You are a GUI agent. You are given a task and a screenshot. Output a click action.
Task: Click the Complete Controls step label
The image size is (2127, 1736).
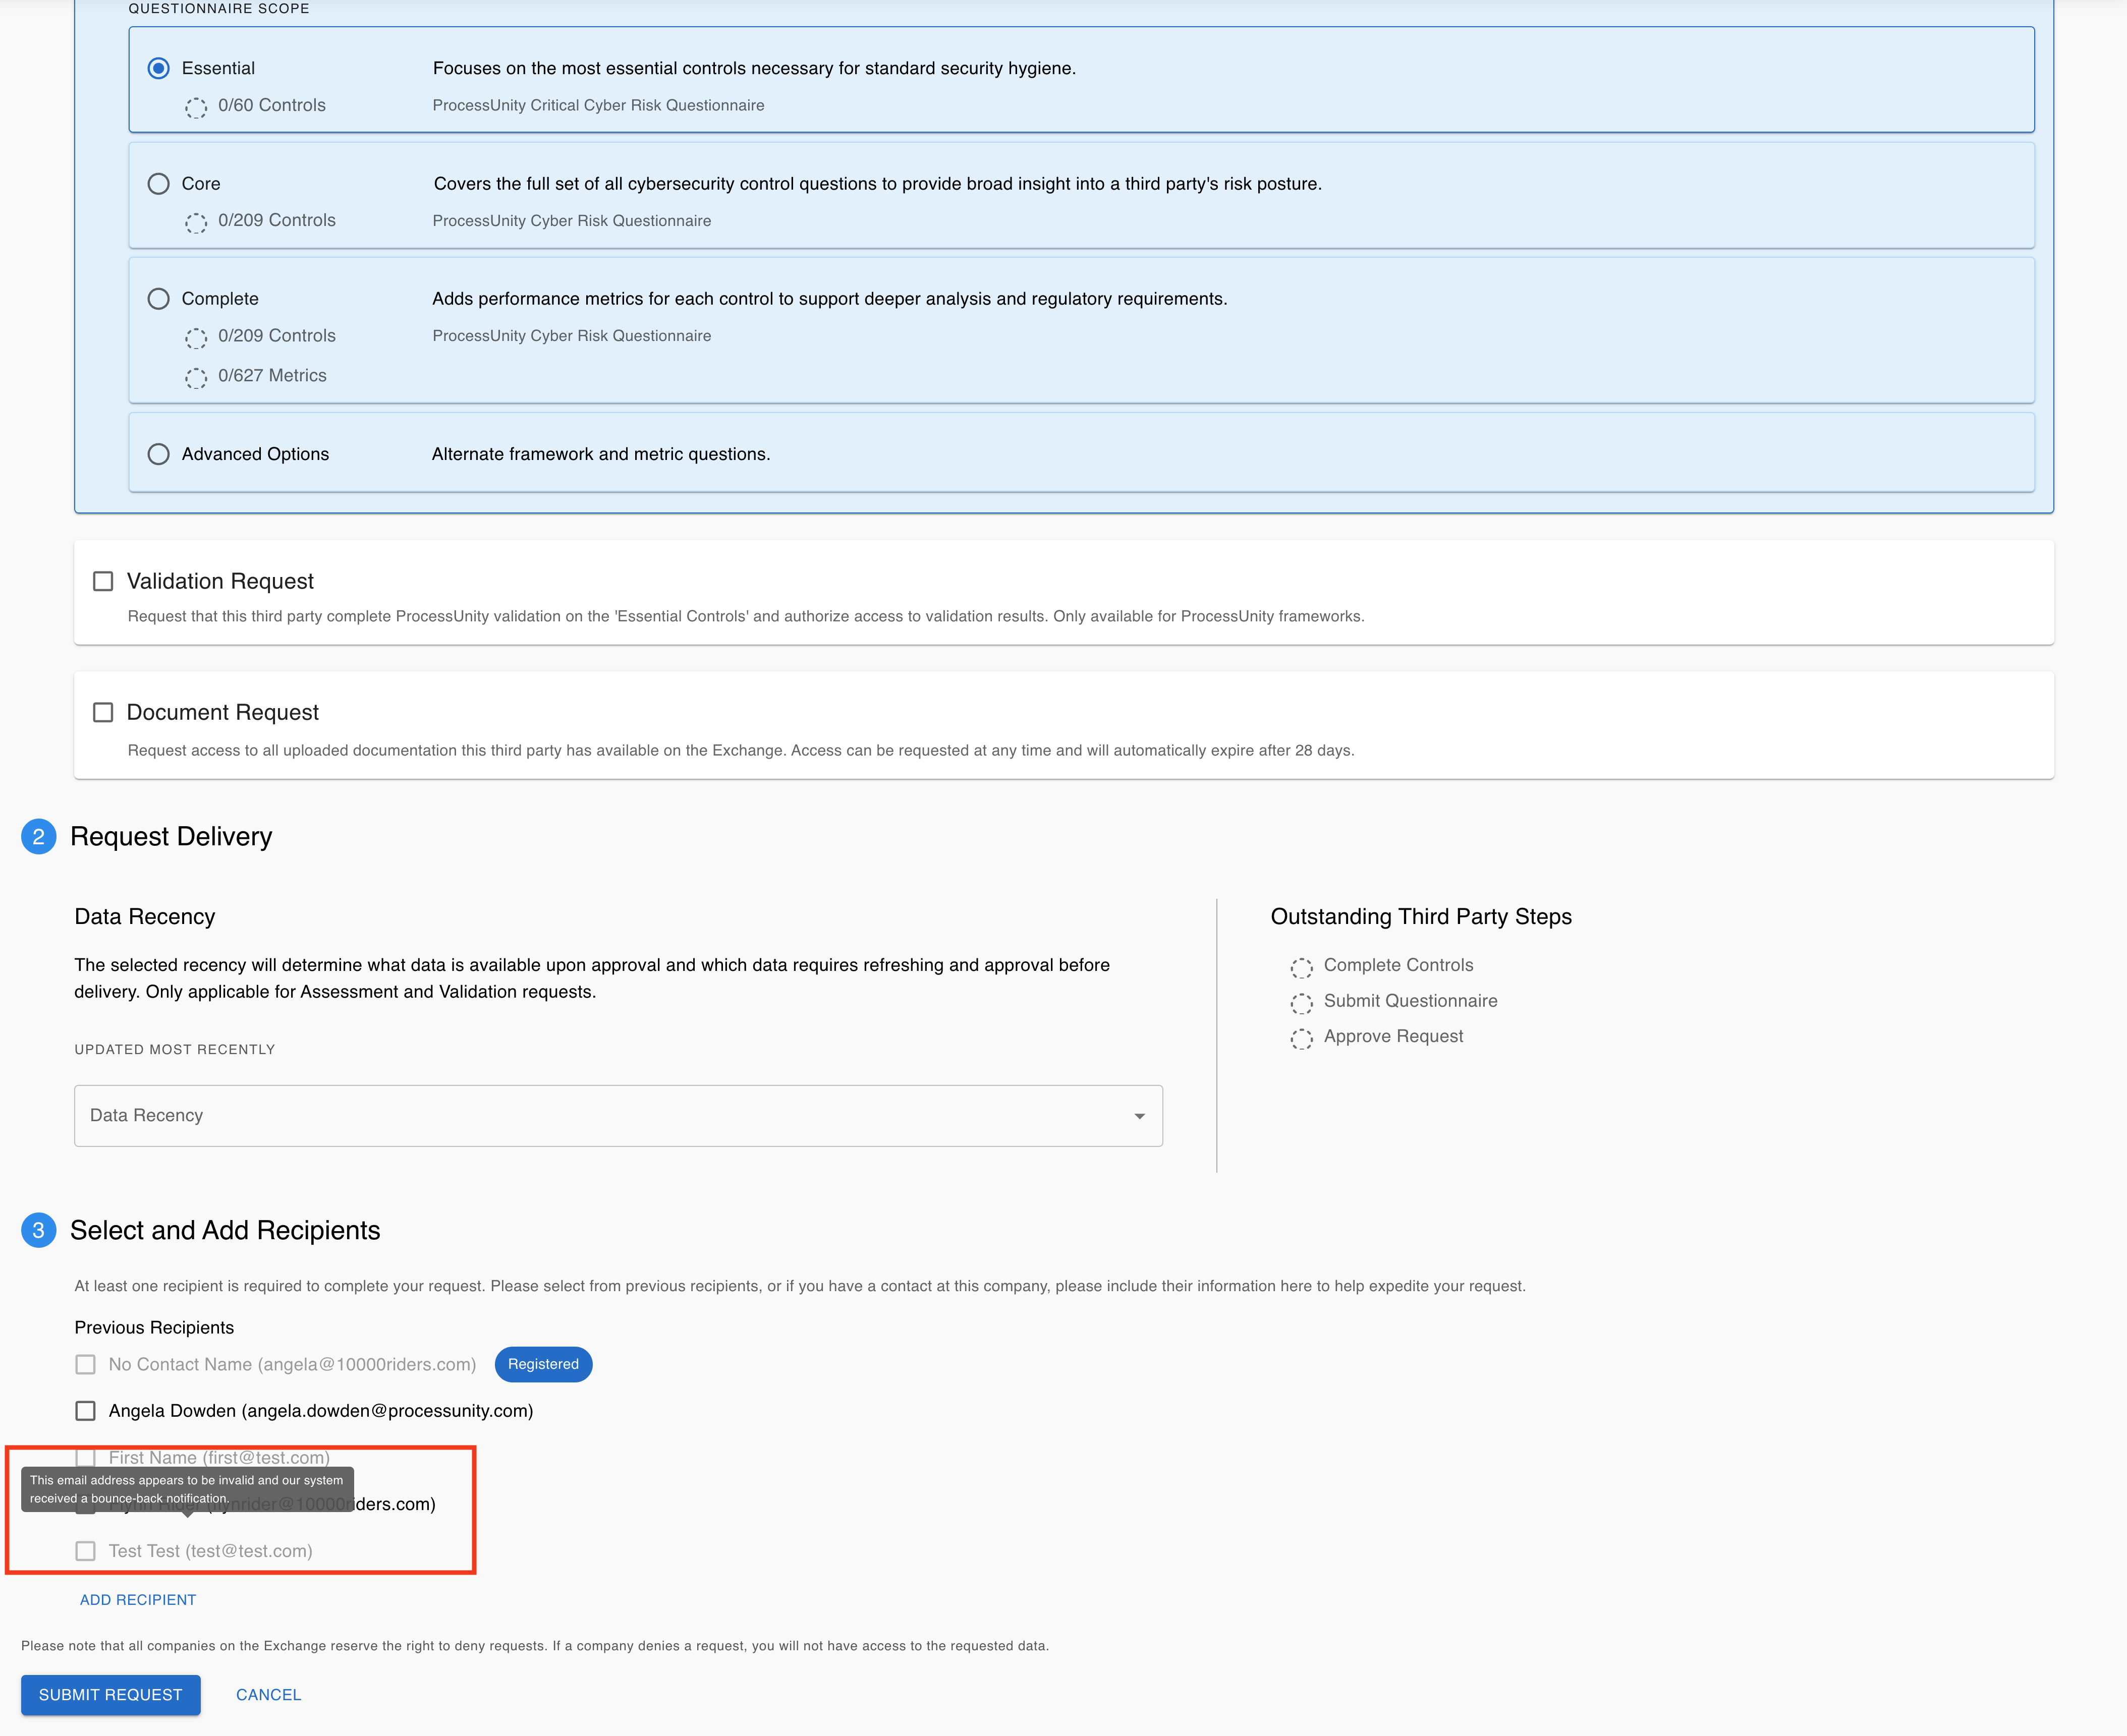[x=1398, y=965]
